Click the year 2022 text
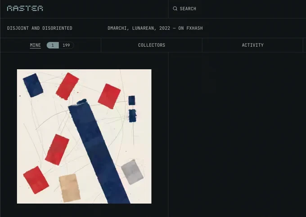This screenshot has height=217, width=306. pos(165,28)
